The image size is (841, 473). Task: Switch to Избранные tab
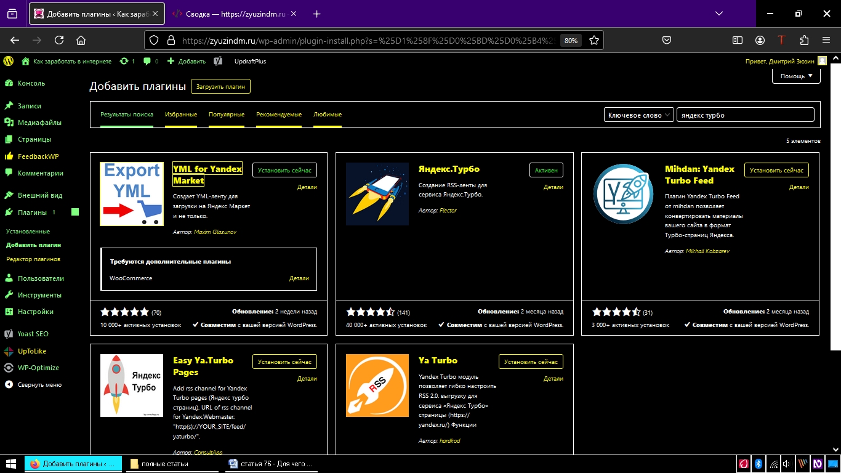point(181,115)
